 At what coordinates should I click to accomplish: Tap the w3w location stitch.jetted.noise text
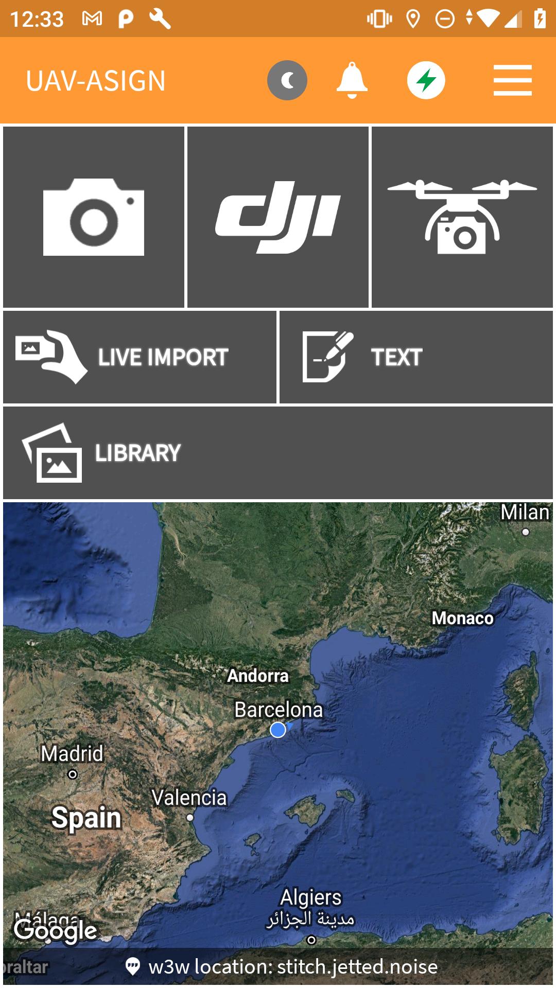pos(293,967)
